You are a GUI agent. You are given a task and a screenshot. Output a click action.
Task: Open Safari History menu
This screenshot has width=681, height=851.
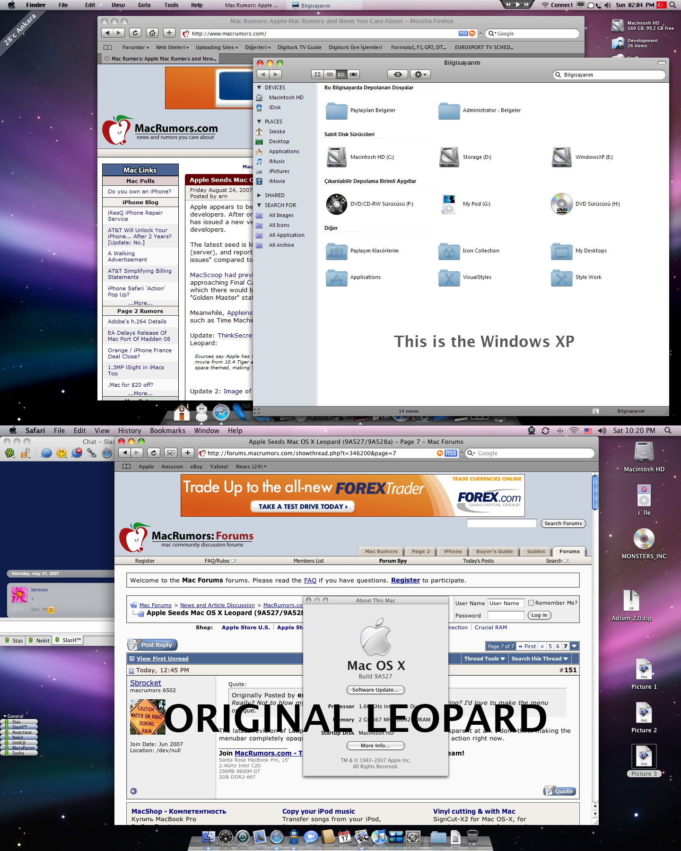[x=130, y=431]
